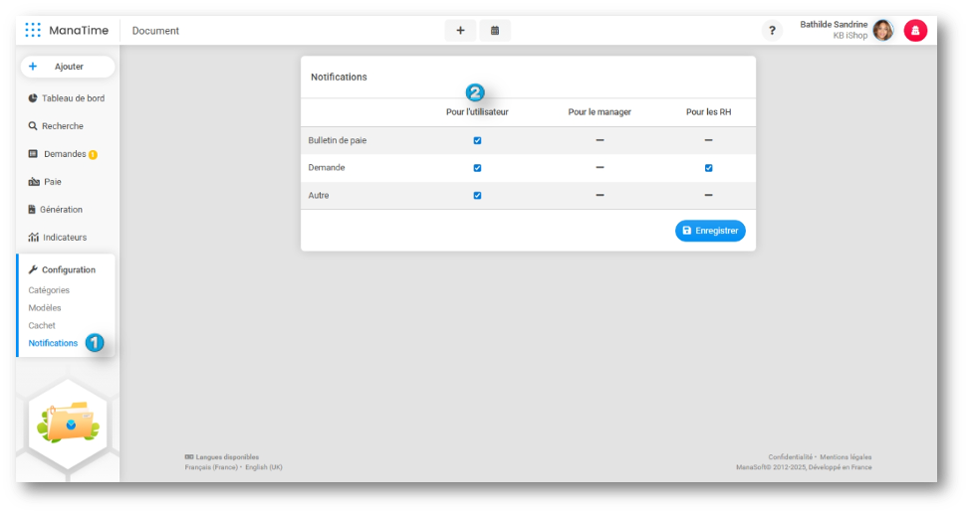Uncheck Demande for les RH
This screenshot has width=968, height=513.
tap(709, 168)
